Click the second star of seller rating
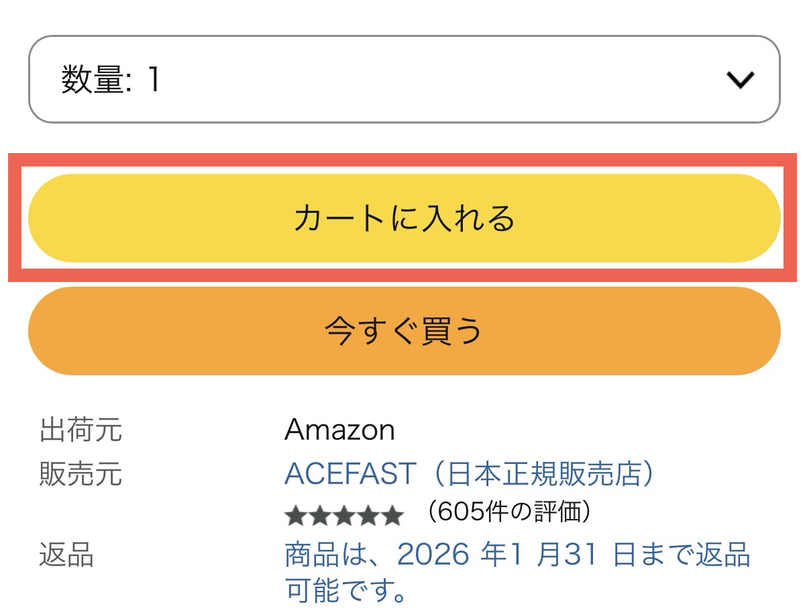809x615 pixels. (x=319, y=516)
